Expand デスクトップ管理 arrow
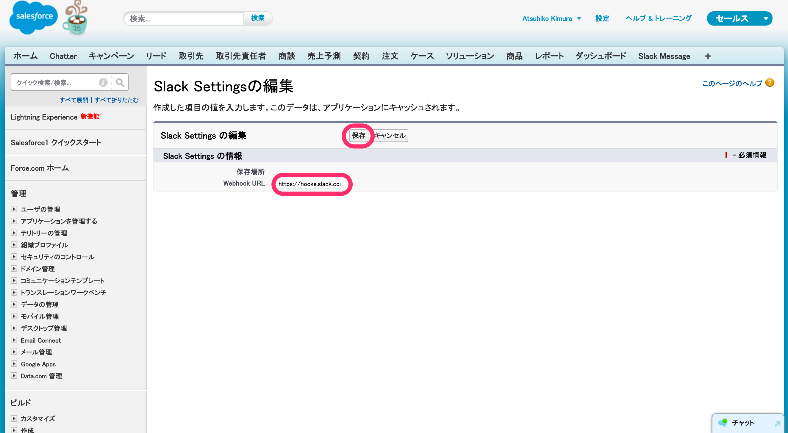The height and width of the screenshot is (433, 788). tap(14, 328)
